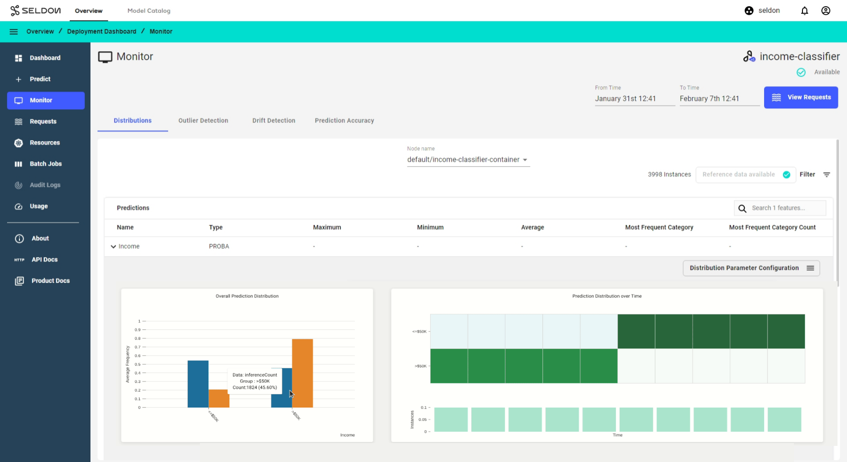This screenshot has width=847, height=462.
Task: Go to Overview breadcrumb
Action: coord(40,32)
